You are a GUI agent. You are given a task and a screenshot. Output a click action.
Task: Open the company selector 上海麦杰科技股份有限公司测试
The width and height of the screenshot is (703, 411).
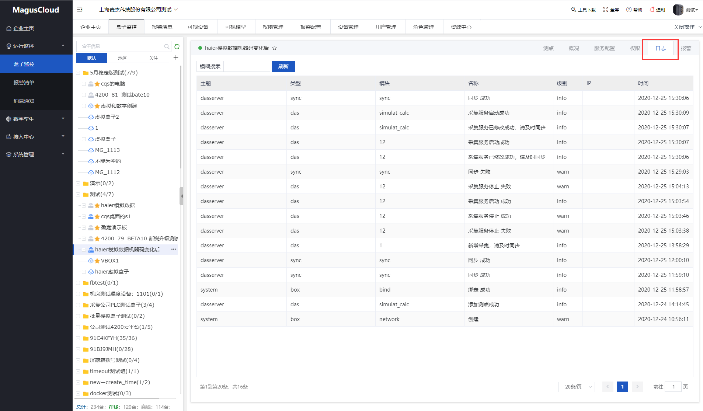click(139, 10)
